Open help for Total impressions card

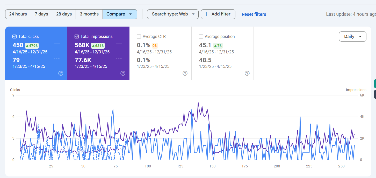coord(123,73)
